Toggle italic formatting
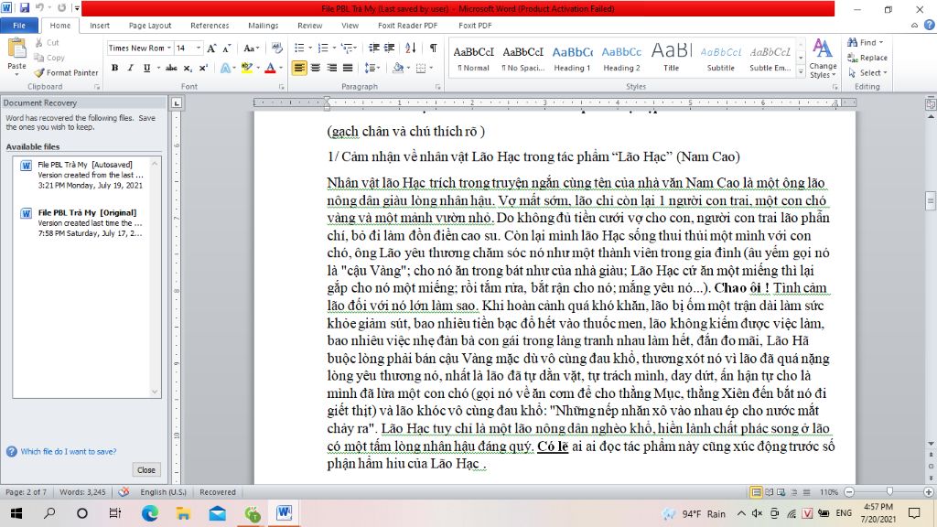937x527 pixels. [130, 68]
